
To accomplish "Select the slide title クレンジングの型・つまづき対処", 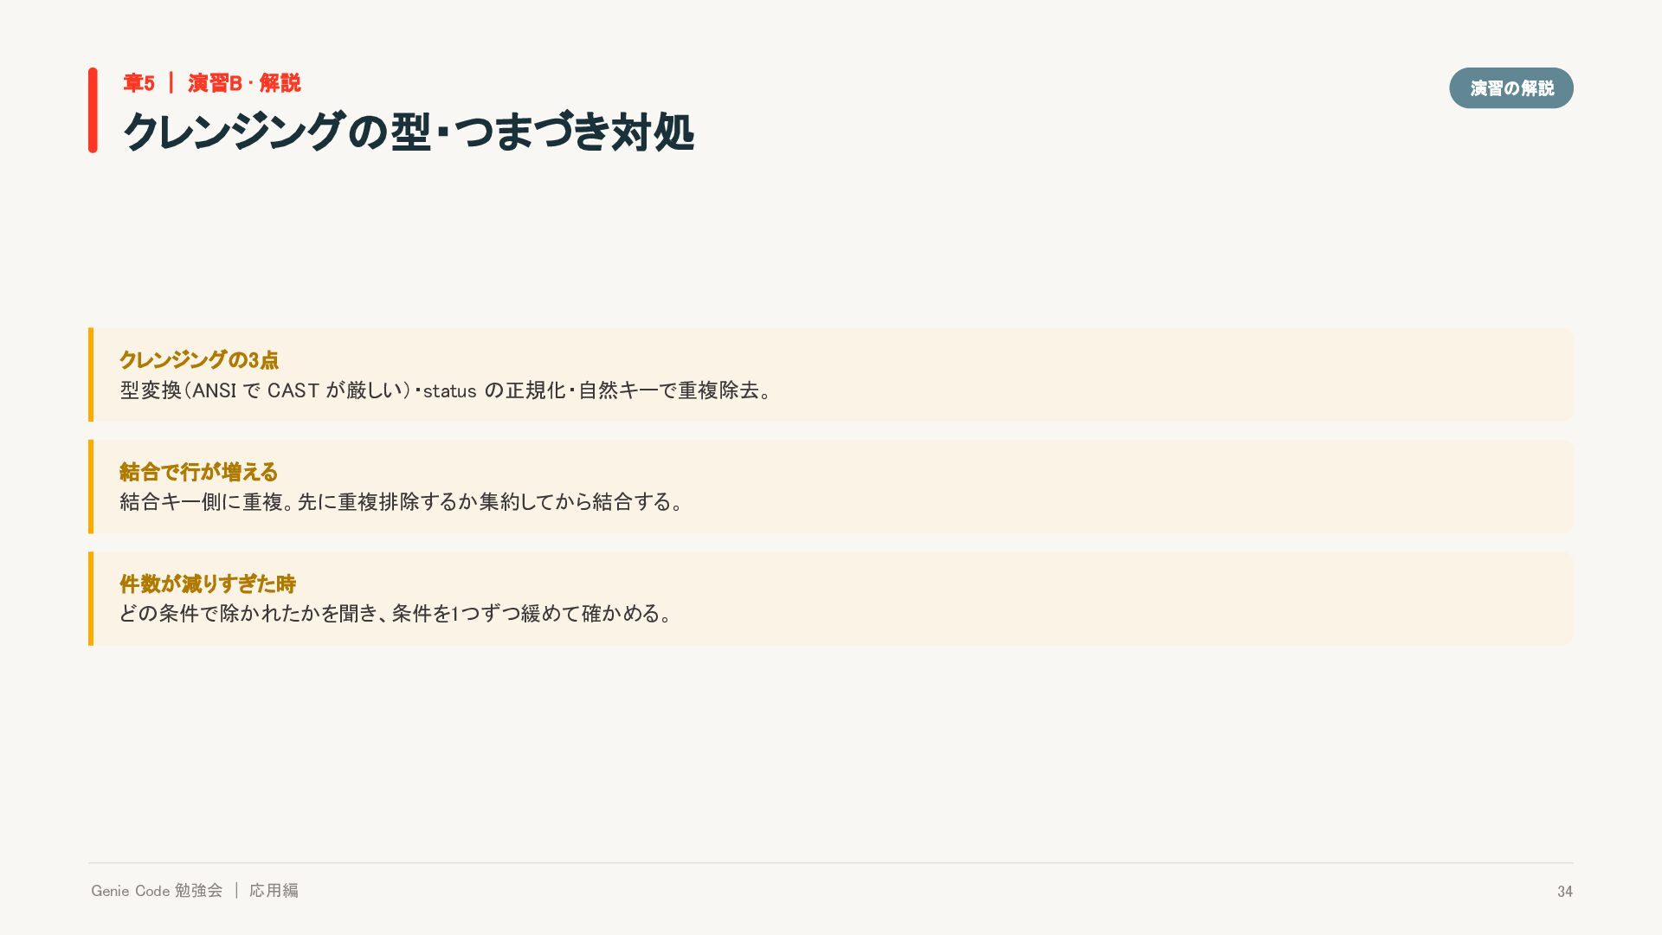I will click(x=408, y=132).
